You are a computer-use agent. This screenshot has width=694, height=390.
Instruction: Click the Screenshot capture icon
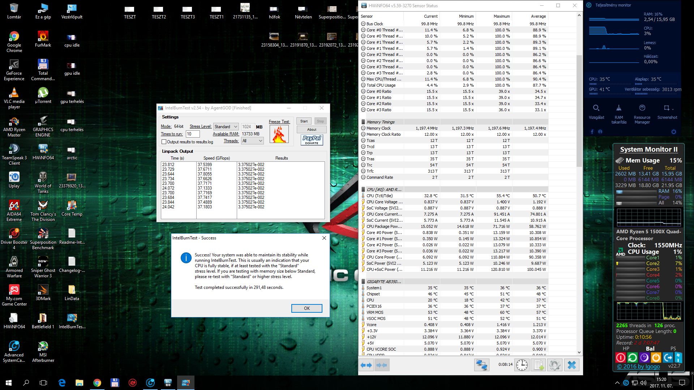click(x=666, y=108)
